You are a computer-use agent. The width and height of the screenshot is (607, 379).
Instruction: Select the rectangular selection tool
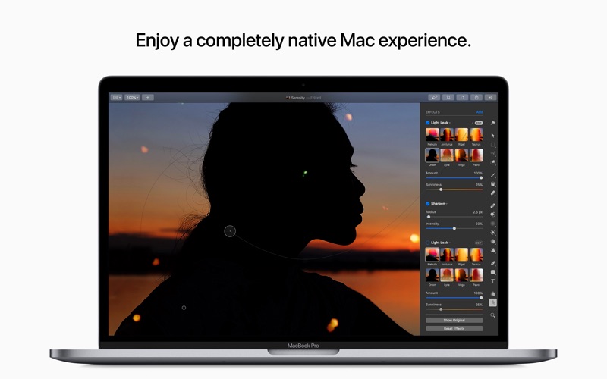pyautogui.click(x=492, y=145)
